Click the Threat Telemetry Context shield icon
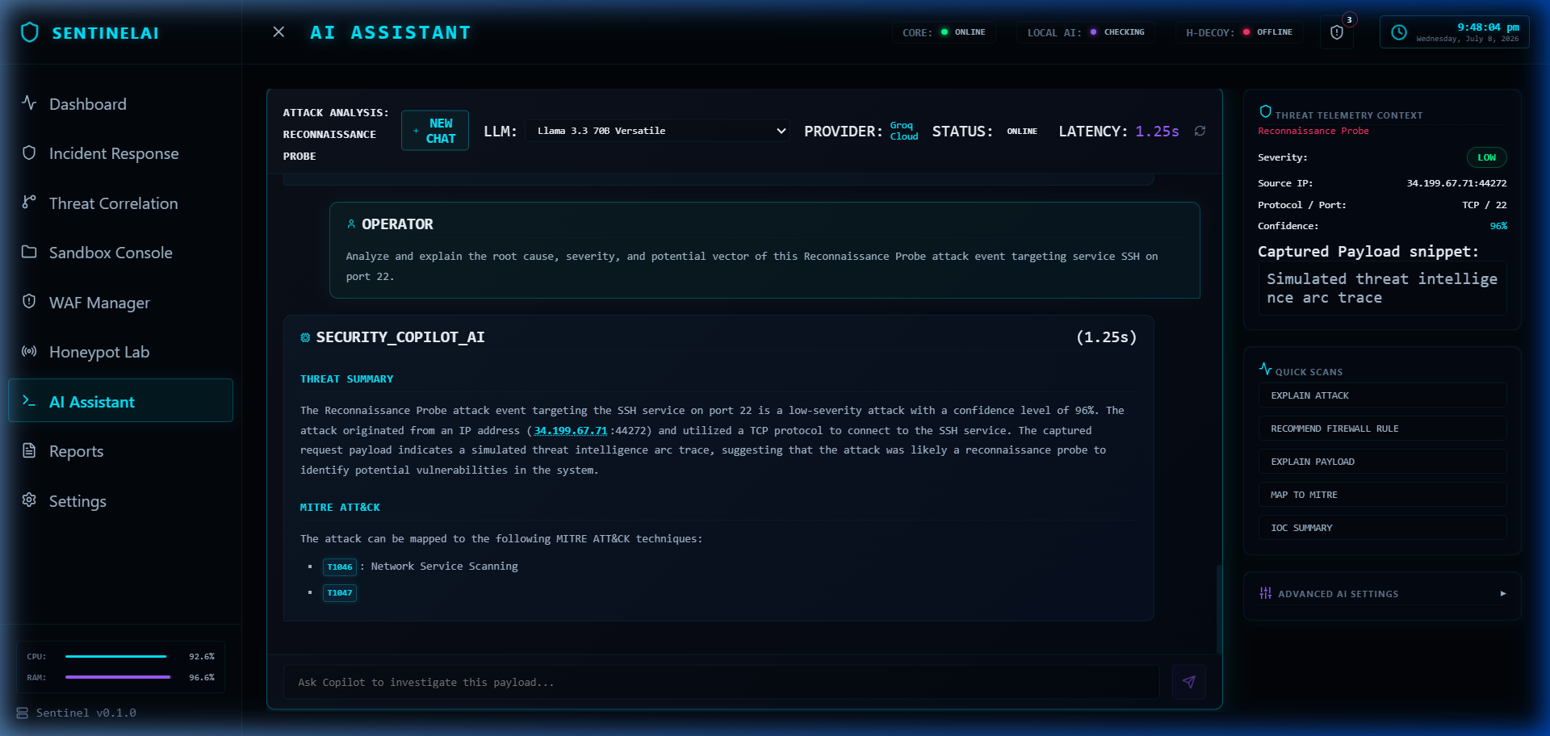Image resolution: width=1550 pixels, height=736 pixels. [x=1266, y=111]
